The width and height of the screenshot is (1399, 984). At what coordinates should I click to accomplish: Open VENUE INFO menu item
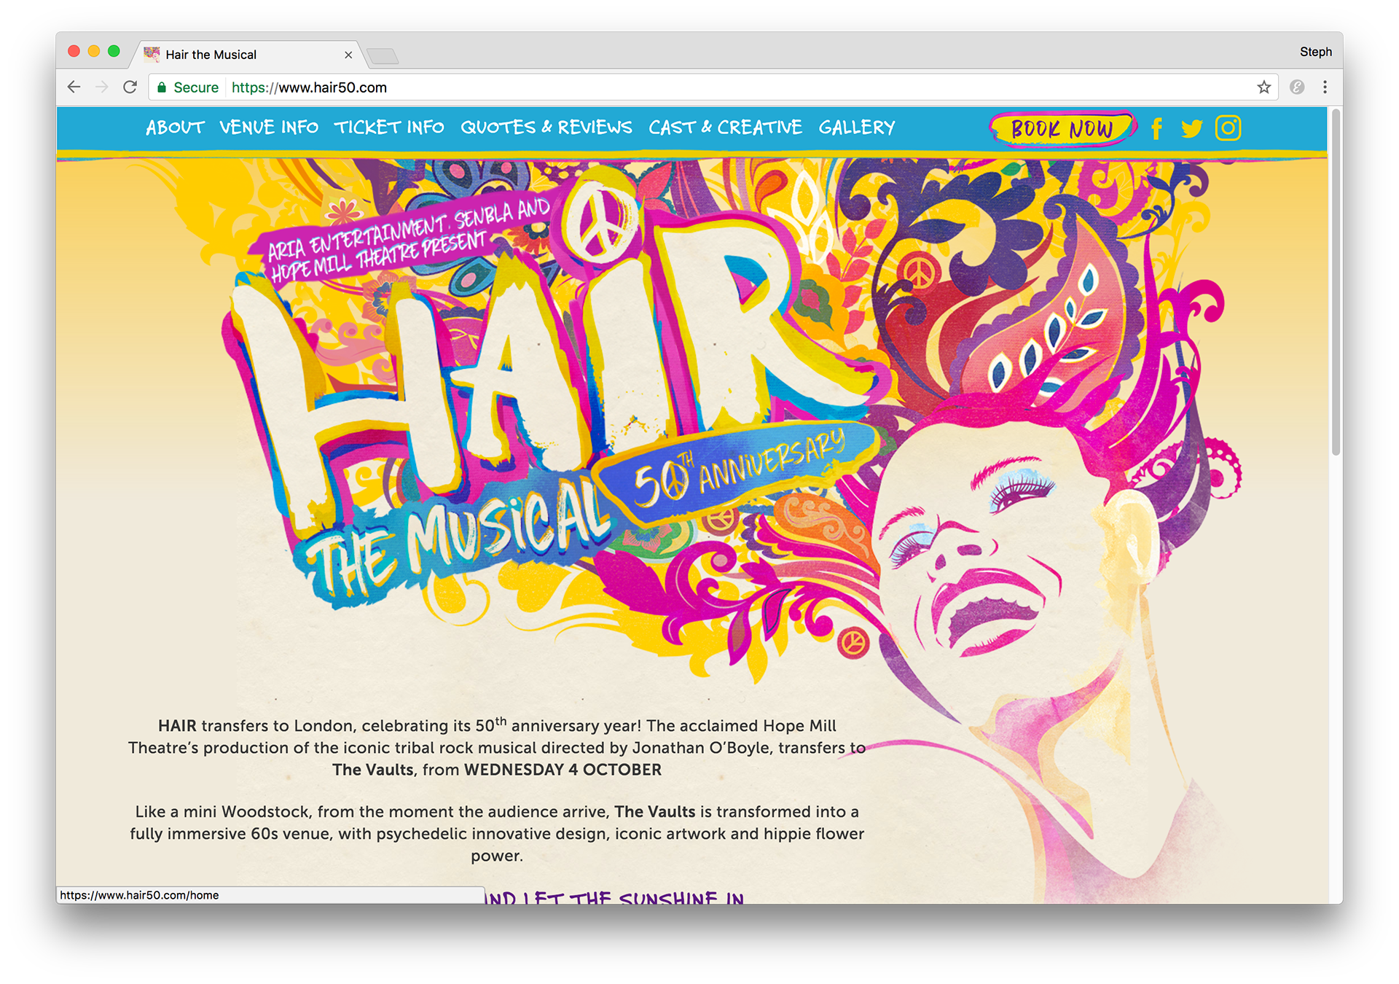tap(269, 128)
